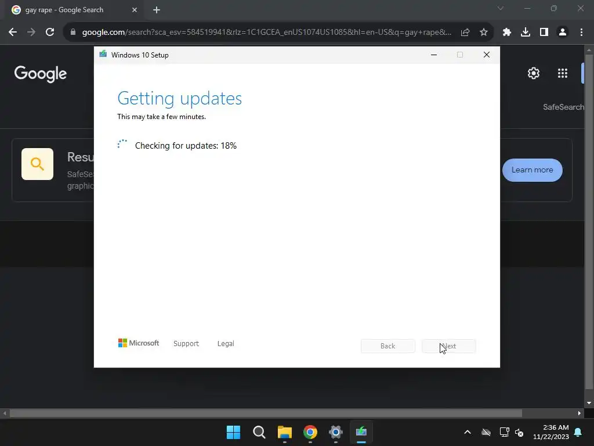This screenshot has height=446, width=594.
Task: Open notifications bell icon
Action: [578, 432]
